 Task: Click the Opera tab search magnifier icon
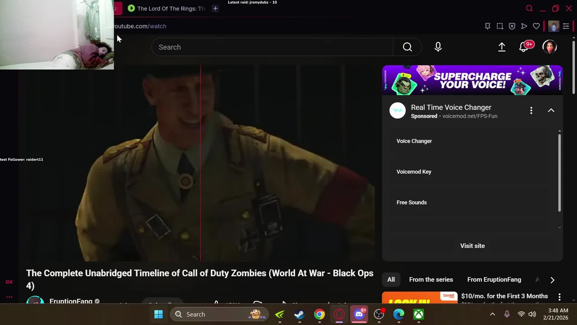(x=529, y=8)
